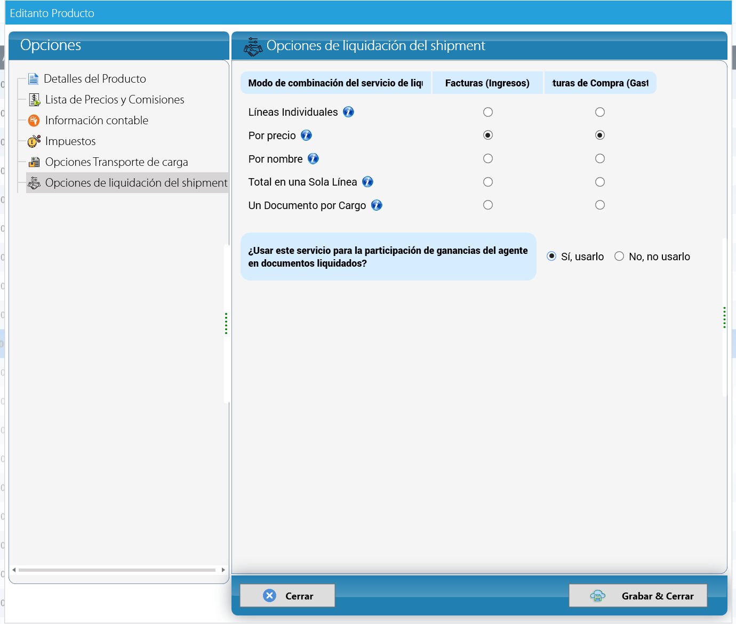
Task: Select Un Documento por Cargo for Facturas (Ingresos)
Action: tap(488, 205)
